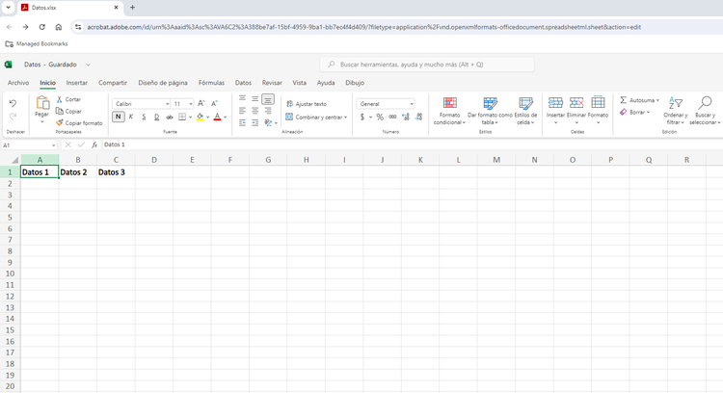Open borders dropdown arrow

pos(191,117)
